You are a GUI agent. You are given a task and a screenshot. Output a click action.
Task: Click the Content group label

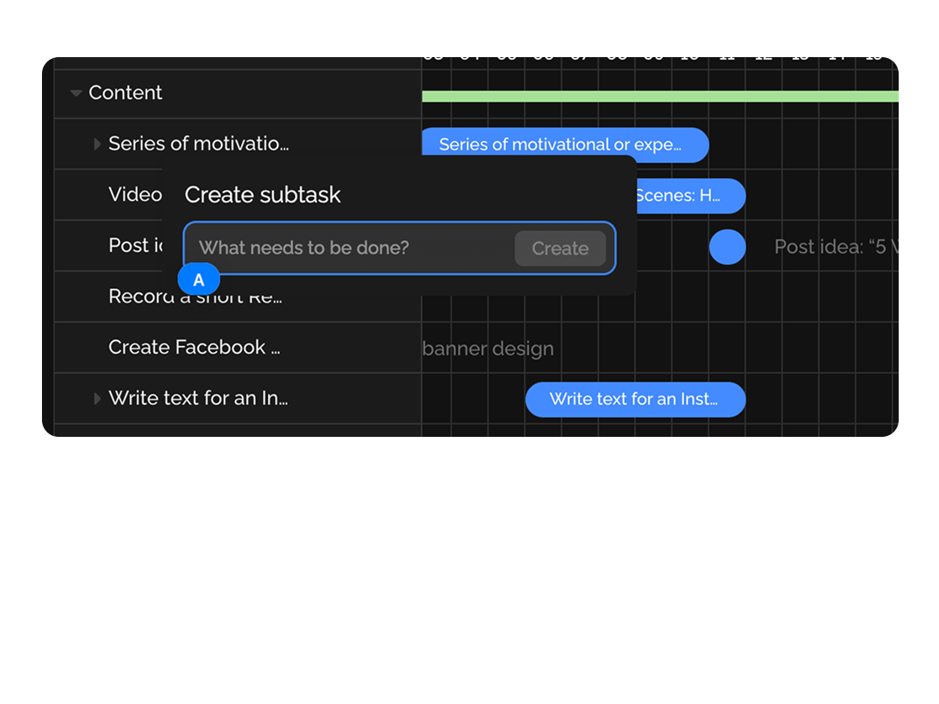(125, 92)
